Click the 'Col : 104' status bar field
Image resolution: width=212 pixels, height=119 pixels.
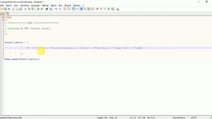(x=141, y=118)
